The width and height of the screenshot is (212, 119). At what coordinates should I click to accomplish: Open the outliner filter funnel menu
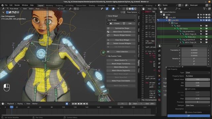[x=205, y=9]
